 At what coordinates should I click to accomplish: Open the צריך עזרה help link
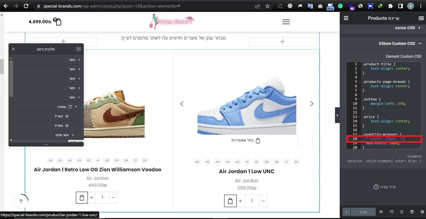point(384,187)
